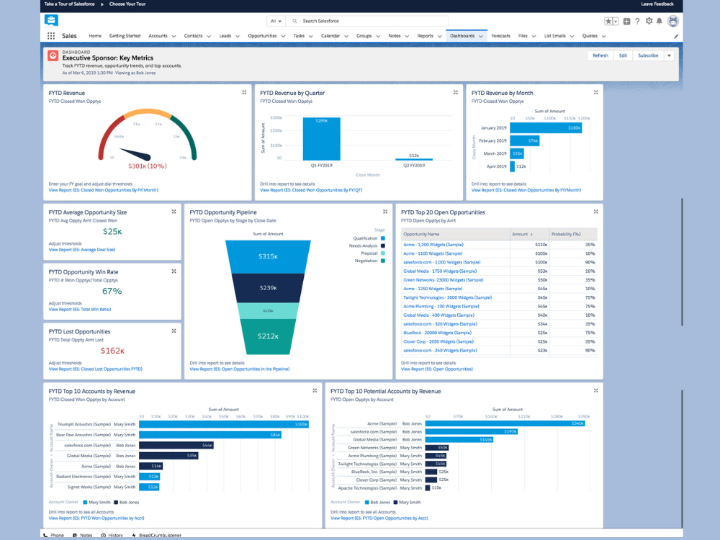Screen dimensions: 720x540
Task: Open the Setup gear icon
Action: click(649, 21)
